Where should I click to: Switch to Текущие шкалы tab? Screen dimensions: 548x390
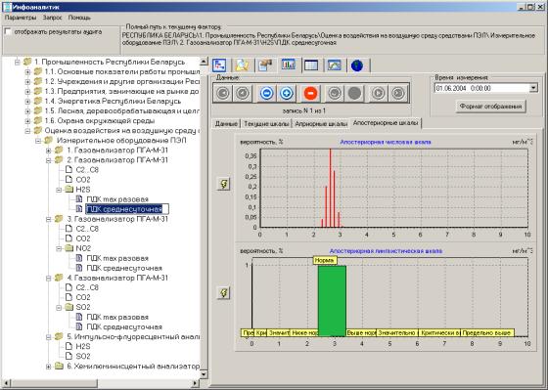coord(266,123)
